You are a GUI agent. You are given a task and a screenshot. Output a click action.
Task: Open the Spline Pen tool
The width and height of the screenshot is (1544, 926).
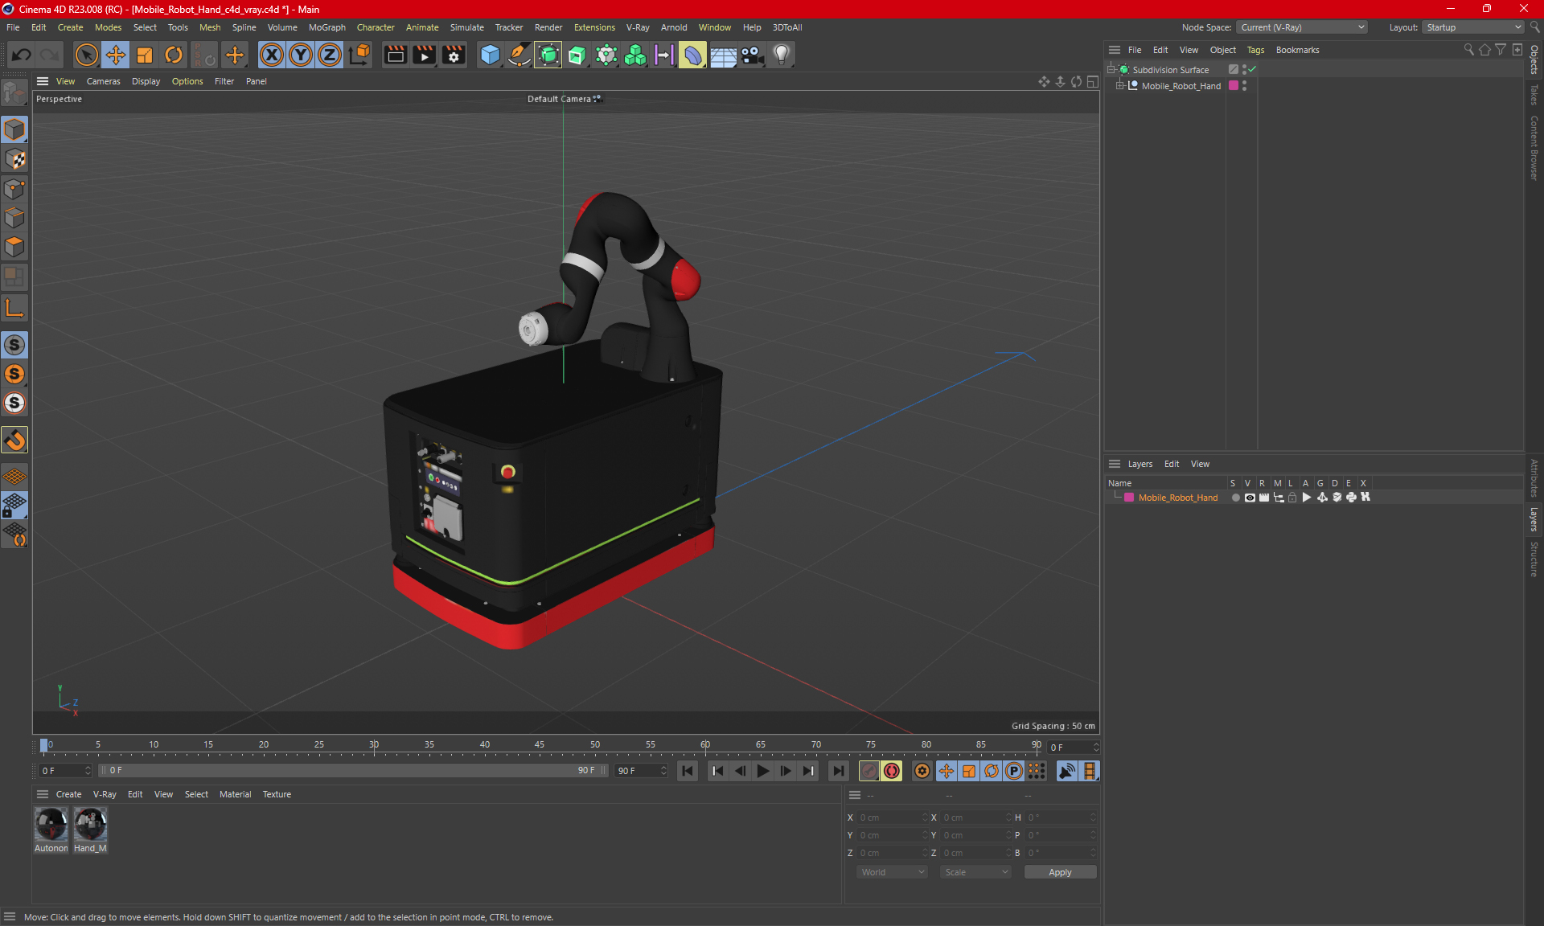(x=519, y=55)
